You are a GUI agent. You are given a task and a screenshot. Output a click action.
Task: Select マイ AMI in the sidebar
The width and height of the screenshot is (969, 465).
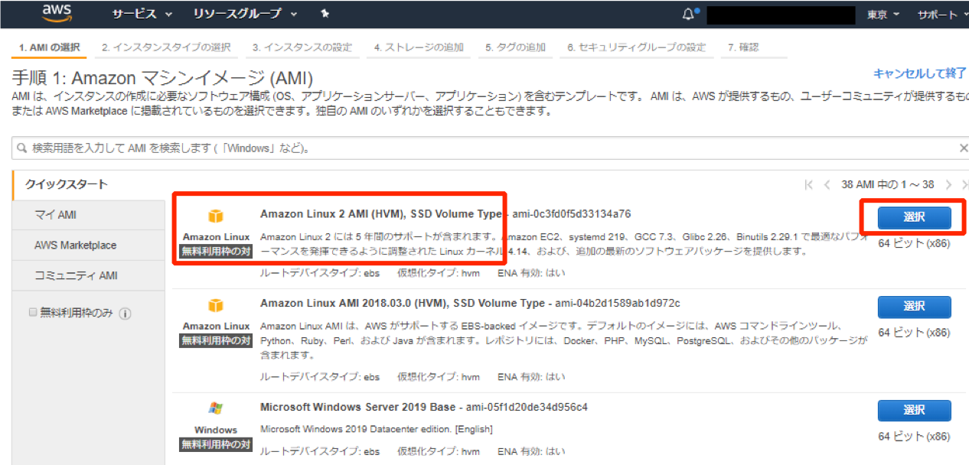89,215
